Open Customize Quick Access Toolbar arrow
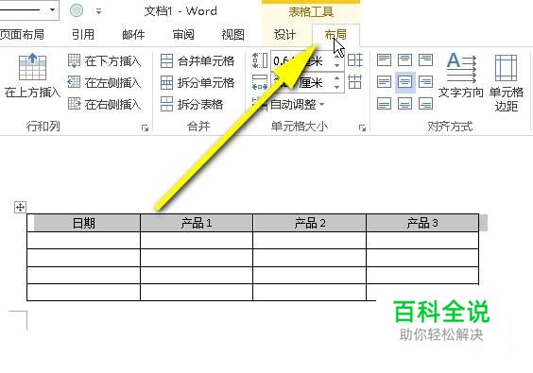533x373 pixels. (98, 11)
